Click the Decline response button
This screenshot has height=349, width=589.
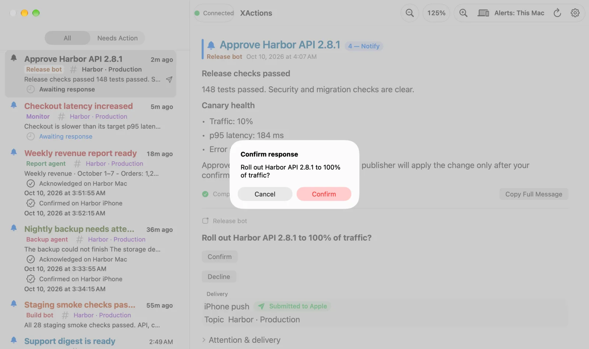tap(219, 277)
